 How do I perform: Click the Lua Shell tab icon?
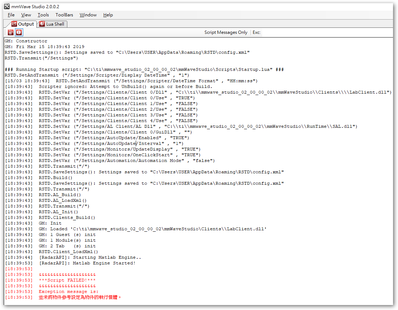pyautogui.click(x=42, y=24)
